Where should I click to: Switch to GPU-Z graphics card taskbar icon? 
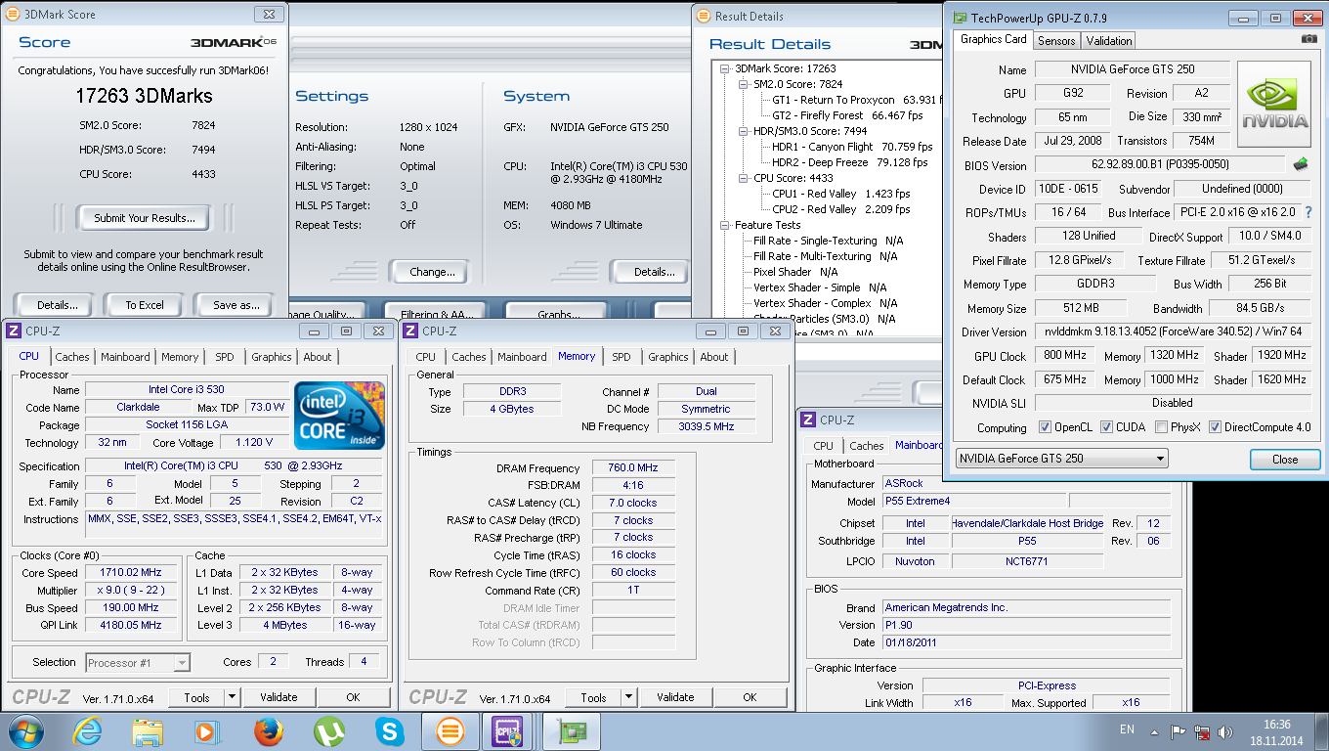click(572, 731)
